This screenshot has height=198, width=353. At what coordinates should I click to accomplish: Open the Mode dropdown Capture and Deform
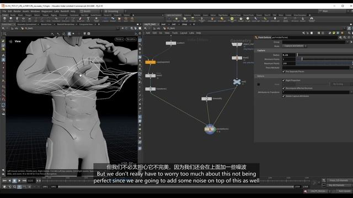pyautogui.click(x=295, y=46)
